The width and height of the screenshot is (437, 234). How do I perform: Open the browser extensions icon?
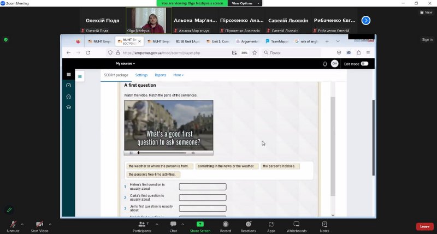click(358, 52)
